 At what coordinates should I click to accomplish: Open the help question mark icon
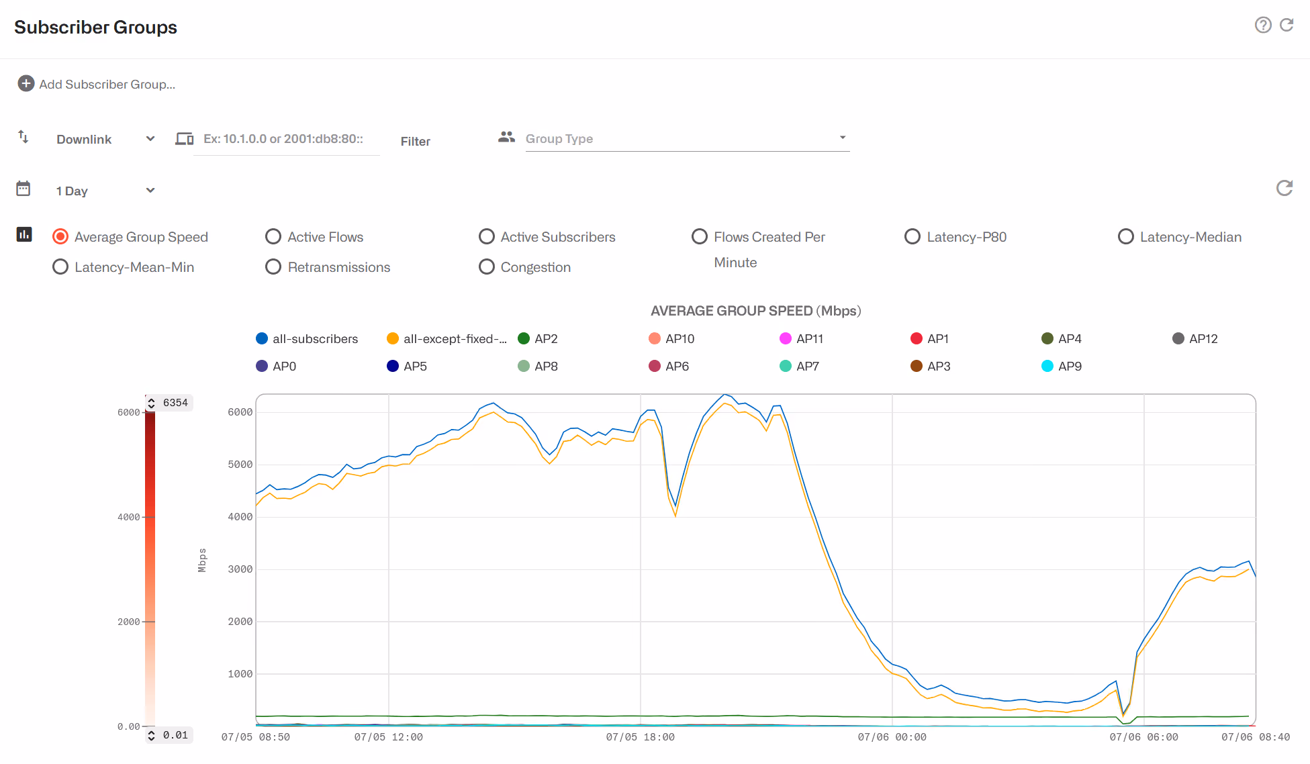pos(1263,25)
